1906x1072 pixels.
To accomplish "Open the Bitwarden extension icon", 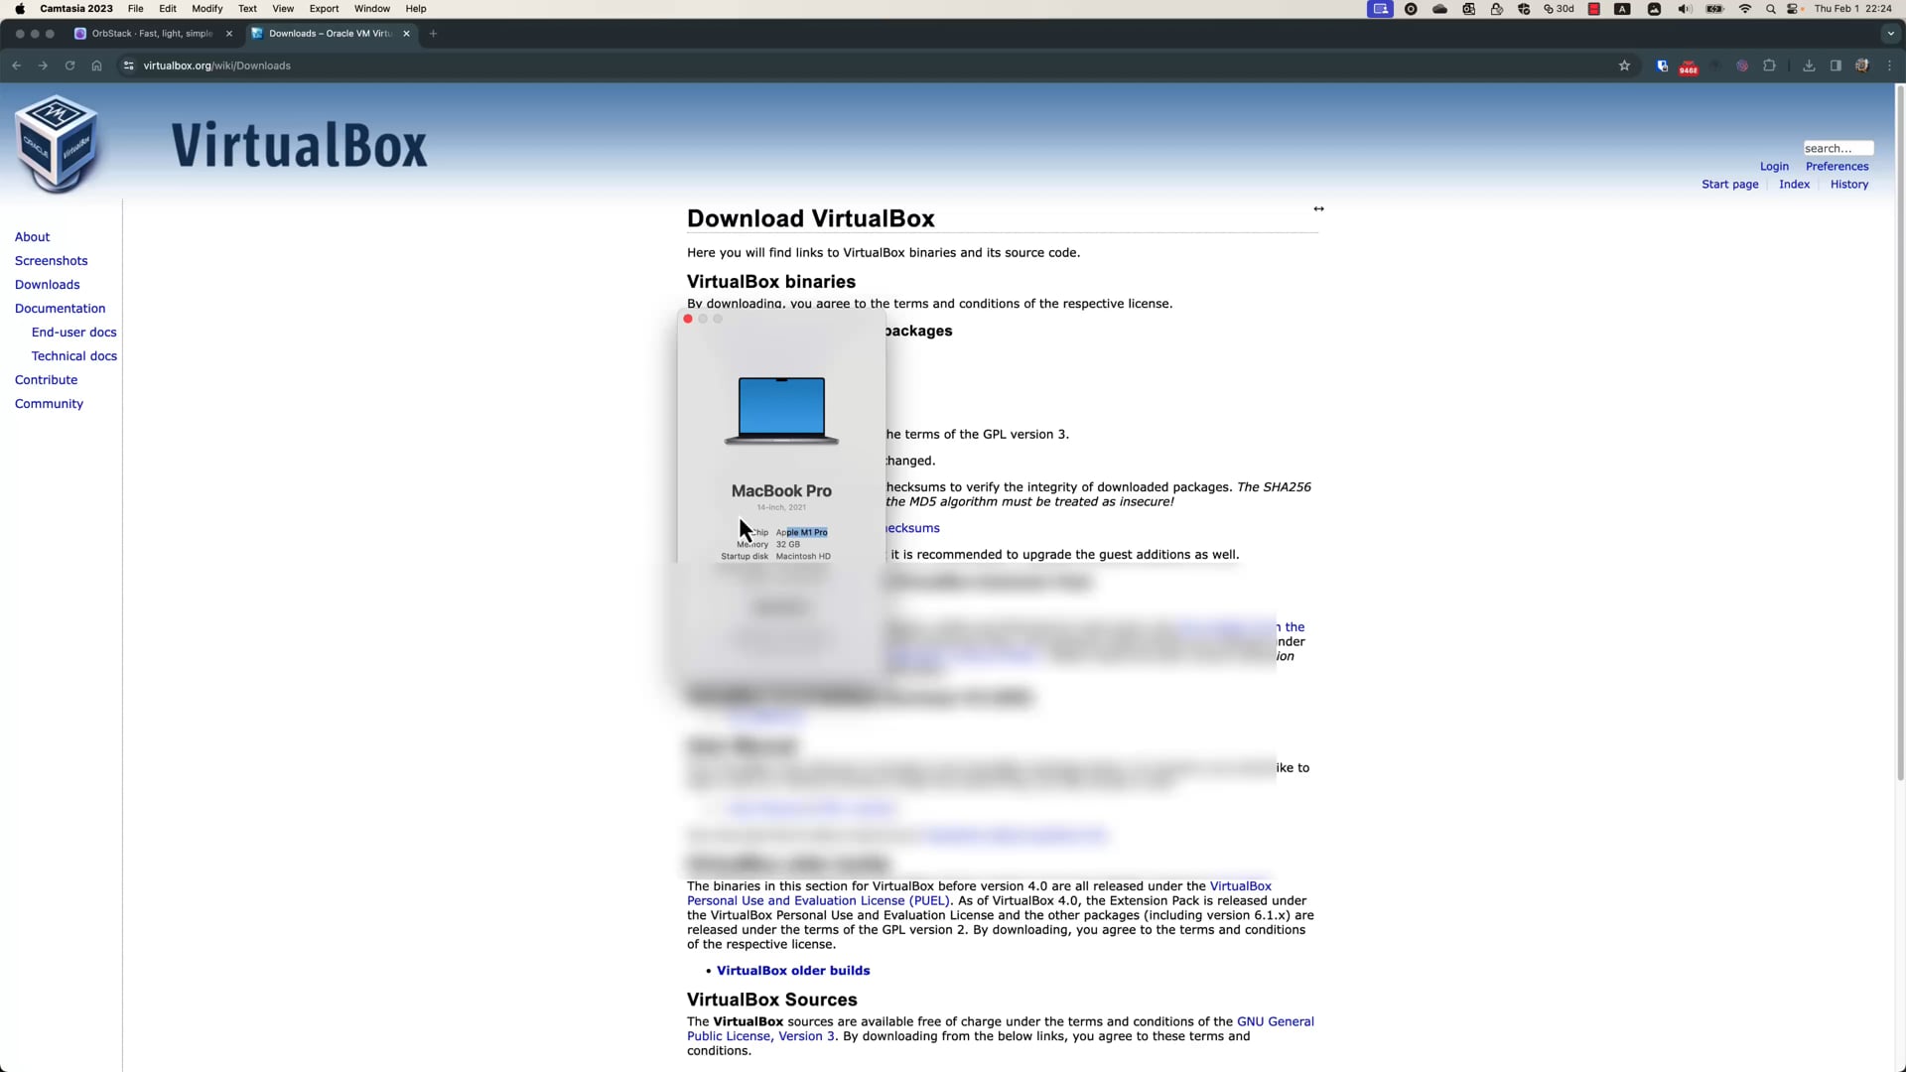I will click(1663, 66).
